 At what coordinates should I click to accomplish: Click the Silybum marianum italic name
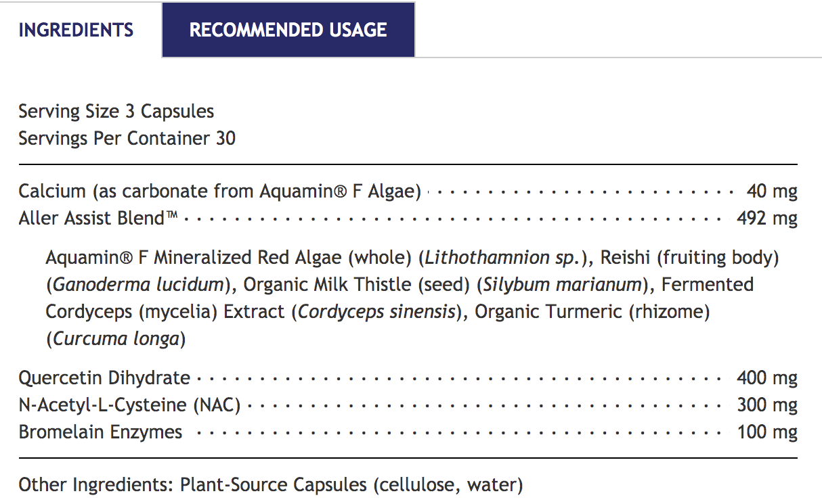pyautogui.click(x=563, y=285)
